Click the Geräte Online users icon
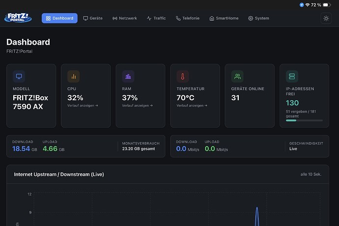339x226 pixels. 237,76
